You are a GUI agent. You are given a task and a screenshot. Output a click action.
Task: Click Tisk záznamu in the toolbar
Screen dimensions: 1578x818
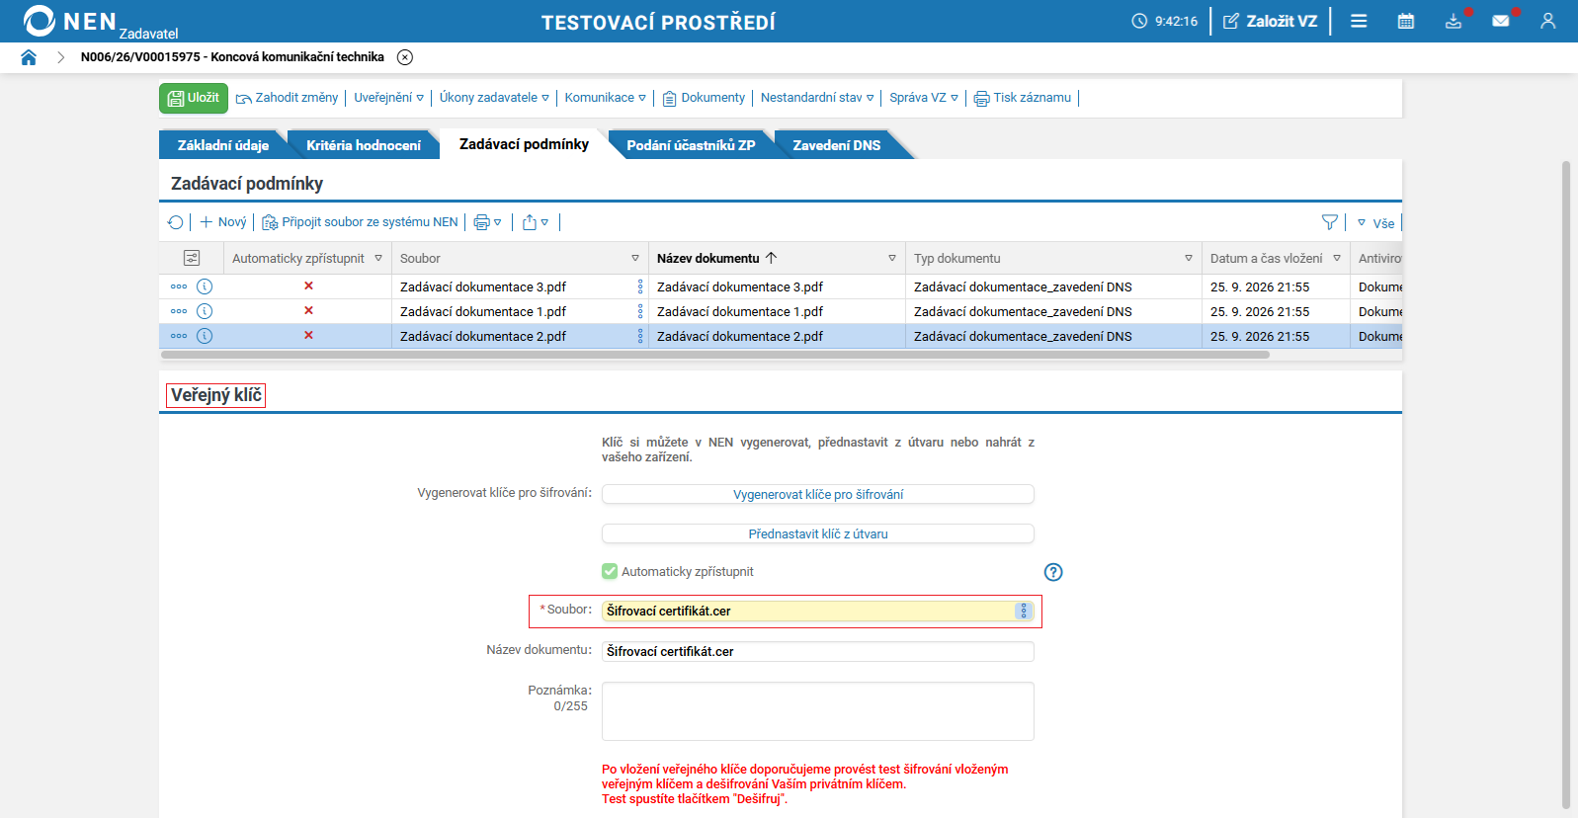coord(1023,98)
